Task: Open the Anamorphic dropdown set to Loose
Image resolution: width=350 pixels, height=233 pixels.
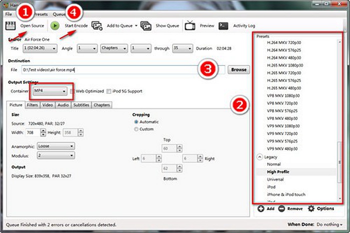Action: point(56,146)
